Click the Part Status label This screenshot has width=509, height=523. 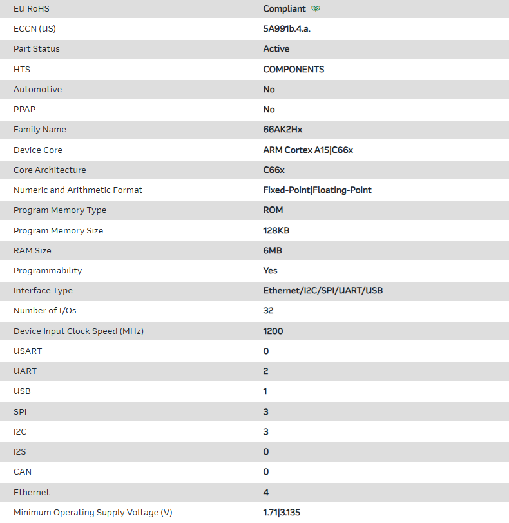[37, 49]
